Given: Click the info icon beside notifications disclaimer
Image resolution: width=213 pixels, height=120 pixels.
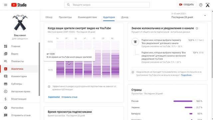Looking at the screenshot, I should (x=133, y=72).
